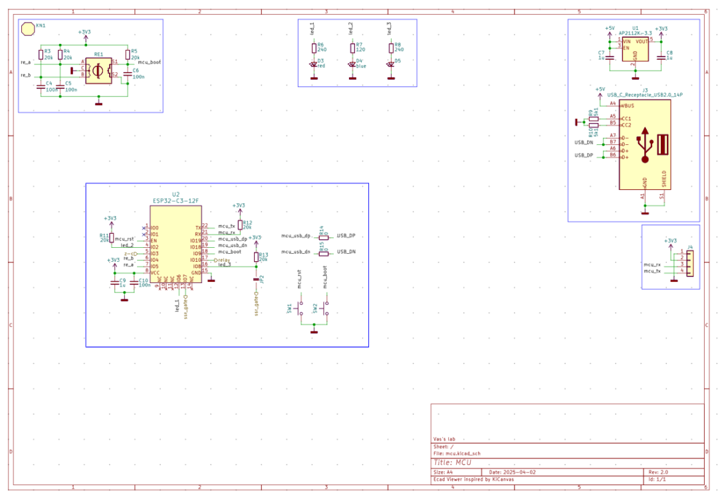Select the KN1 knob octagon symbol
Image resolution: width=718 pixels, height=501 pixels.
28,29
